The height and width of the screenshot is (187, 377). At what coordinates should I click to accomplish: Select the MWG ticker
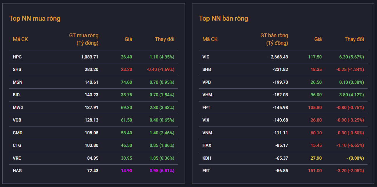click(x=18, y=107)
